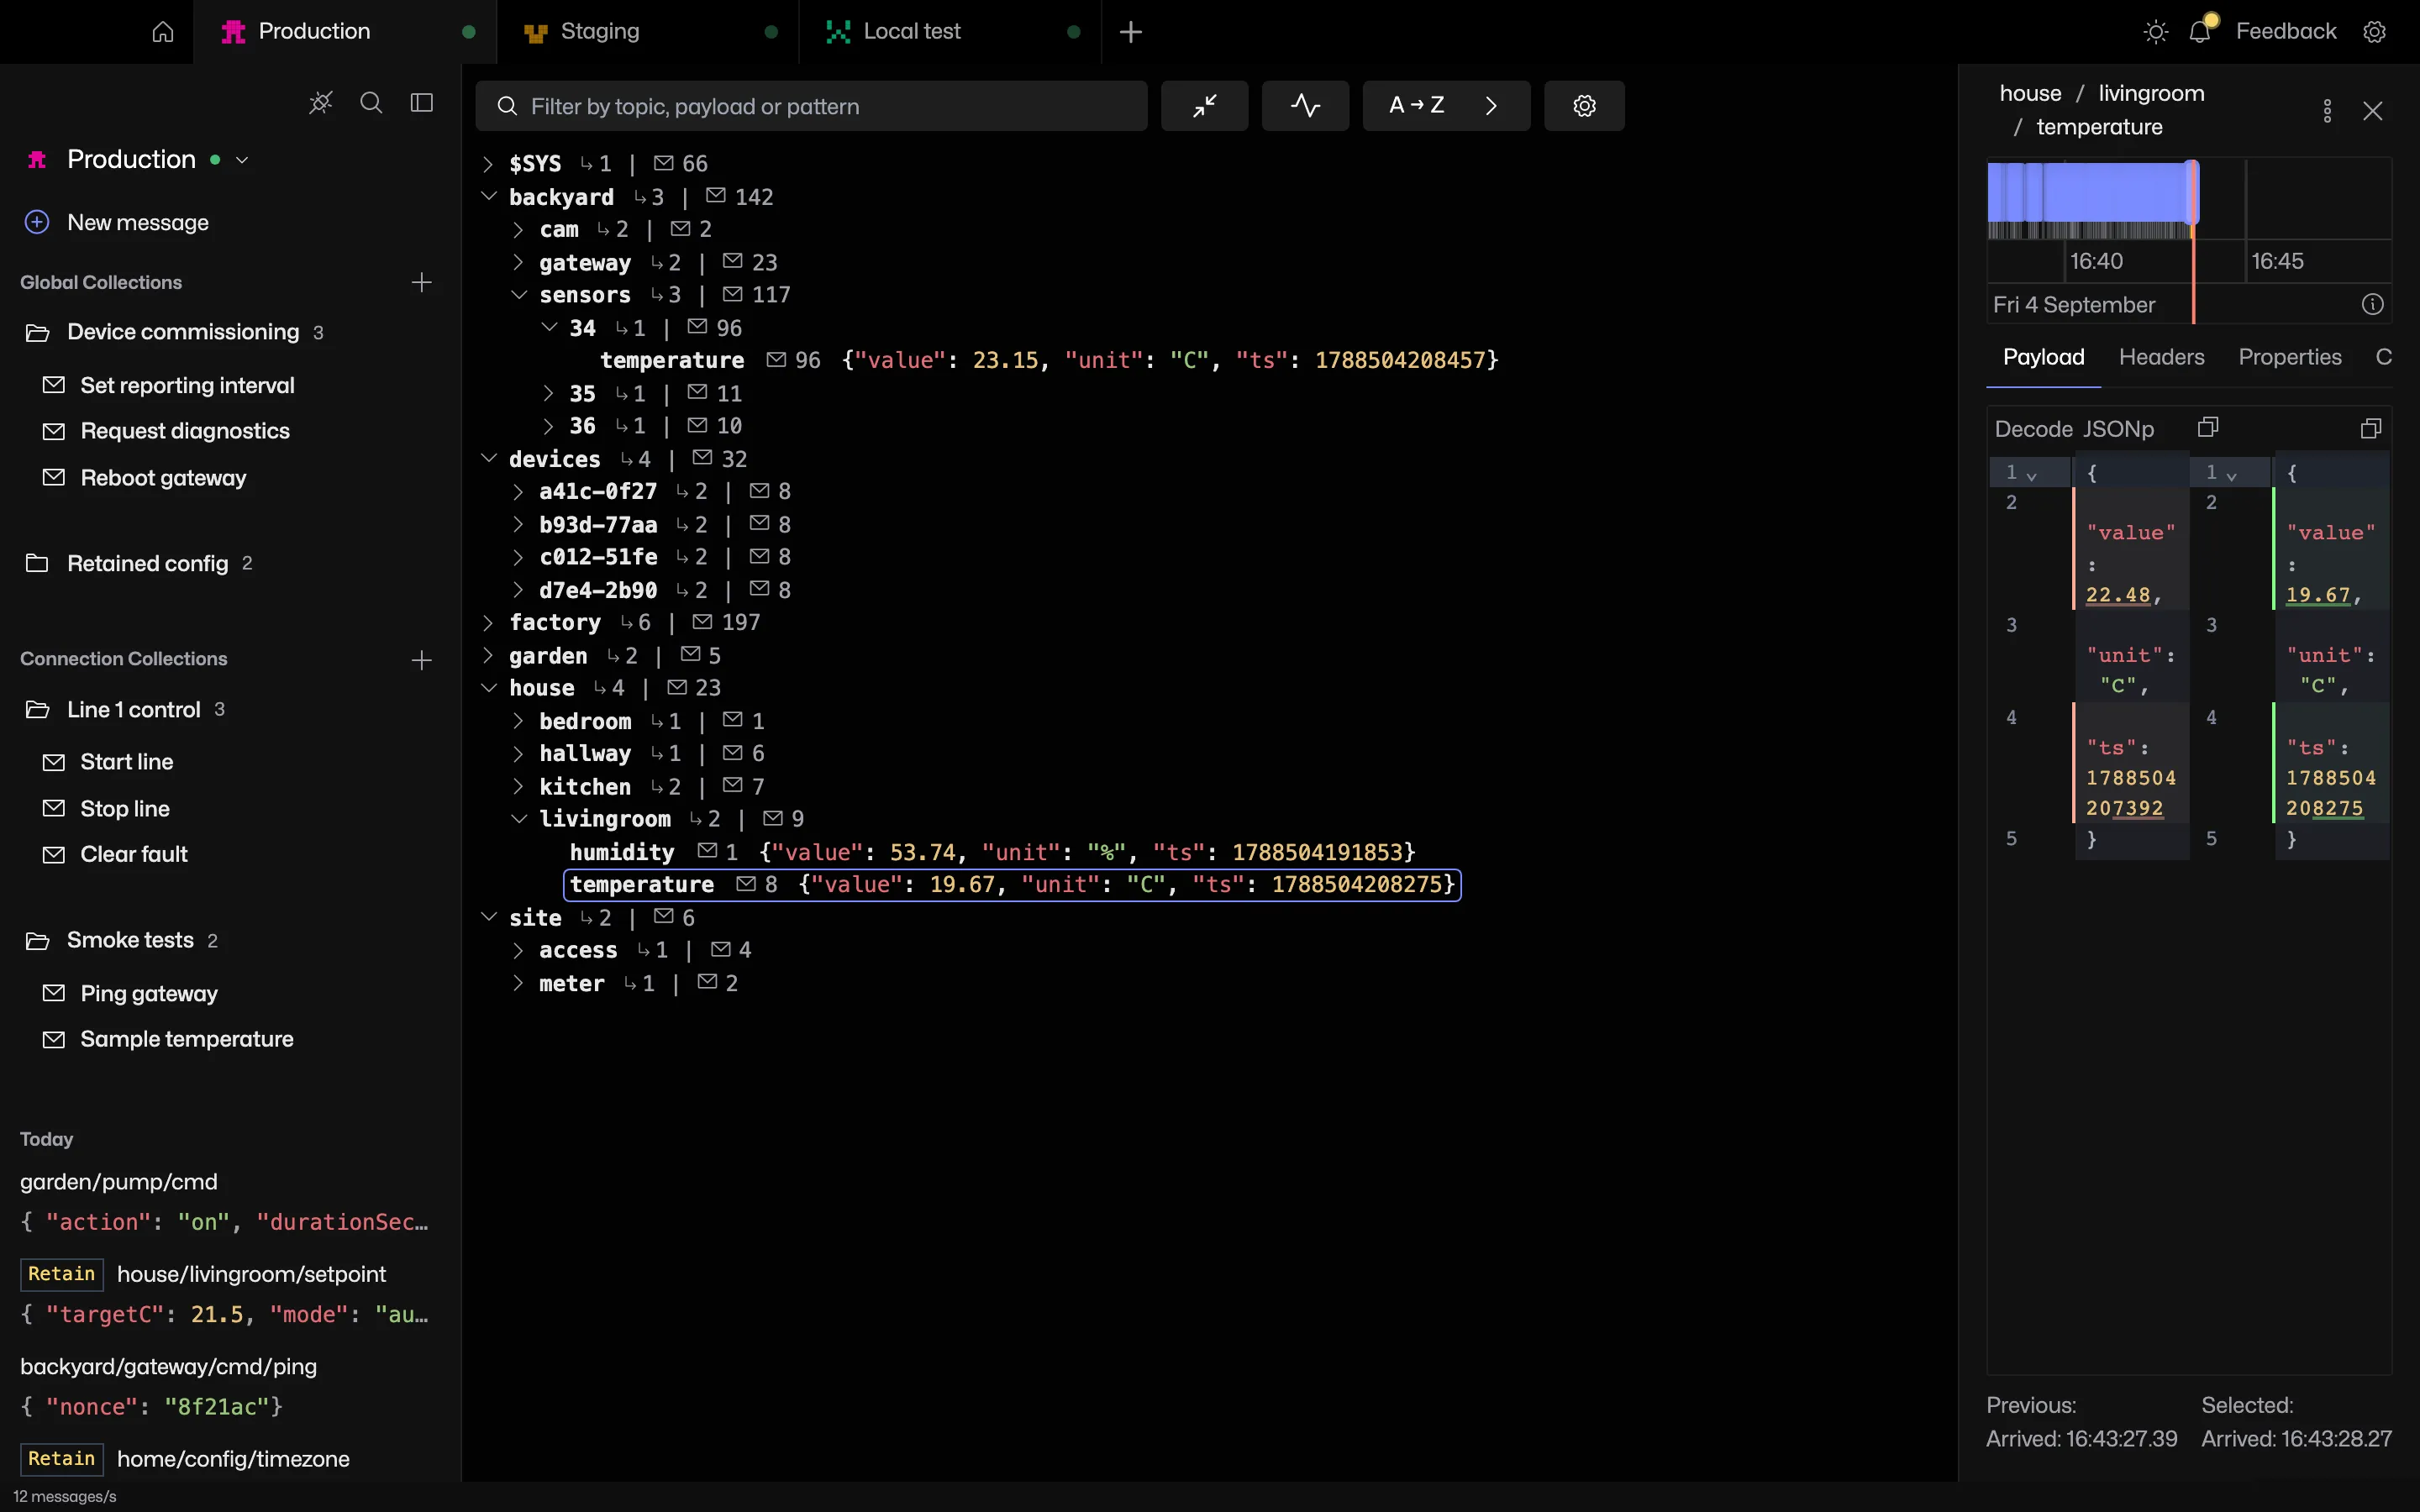Screen dimensions: 2420x1512
Task: Click the disconnect plug icon in sidebar
Action: tap(320, 103)
